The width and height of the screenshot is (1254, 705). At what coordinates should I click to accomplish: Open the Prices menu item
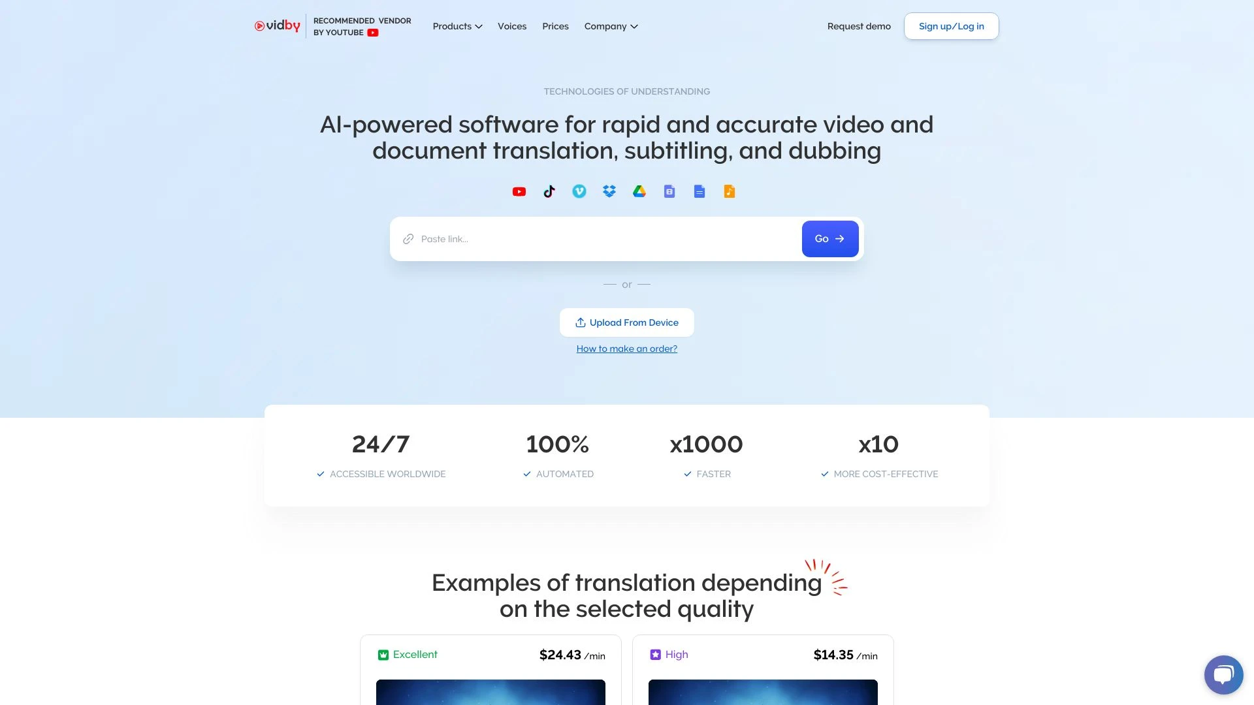coord(555,26)
